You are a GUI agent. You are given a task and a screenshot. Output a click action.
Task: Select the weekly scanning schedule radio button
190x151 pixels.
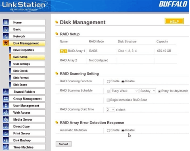click(109, 91)
